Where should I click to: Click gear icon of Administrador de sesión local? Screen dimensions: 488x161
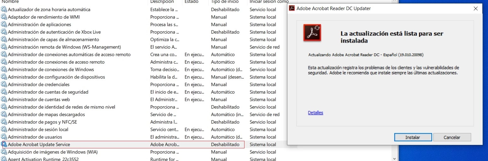[4, 129]
